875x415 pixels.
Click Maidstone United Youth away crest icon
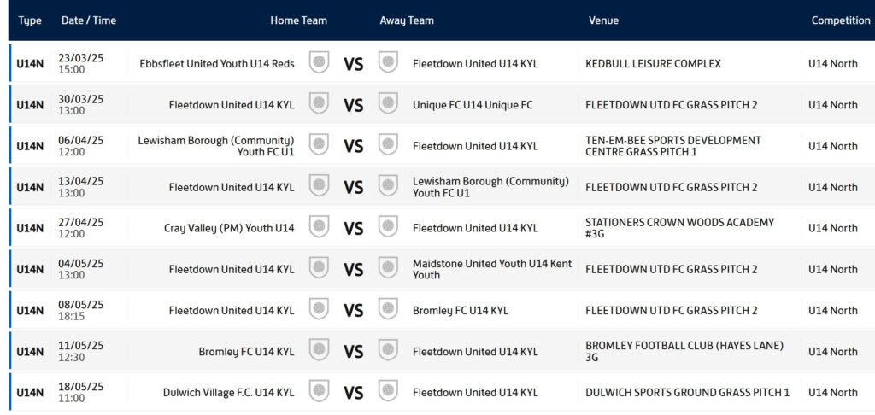[x=388, y=268]
